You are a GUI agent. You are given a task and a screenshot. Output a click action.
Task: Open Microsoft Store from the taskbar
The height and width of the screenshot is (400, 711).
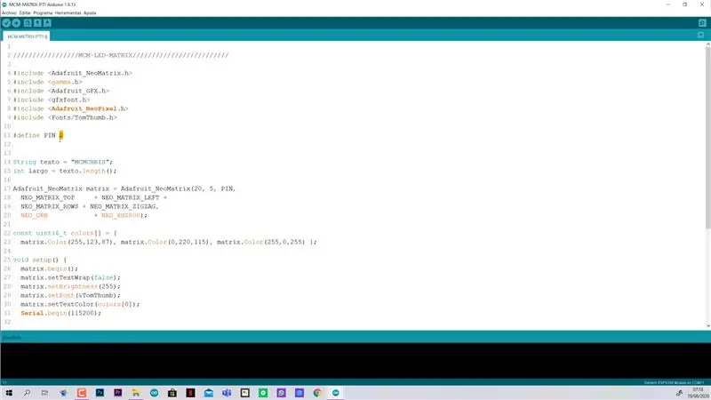(172, 393)
